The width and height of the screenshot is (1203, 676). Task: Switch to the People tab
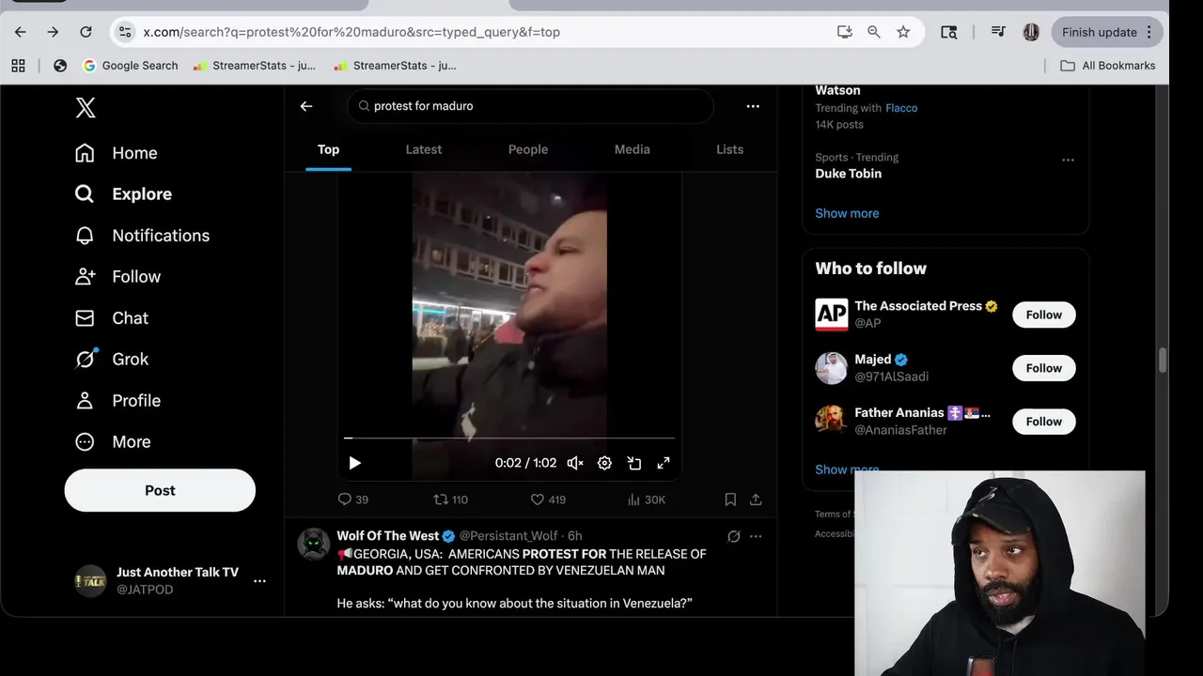[528, 149]
